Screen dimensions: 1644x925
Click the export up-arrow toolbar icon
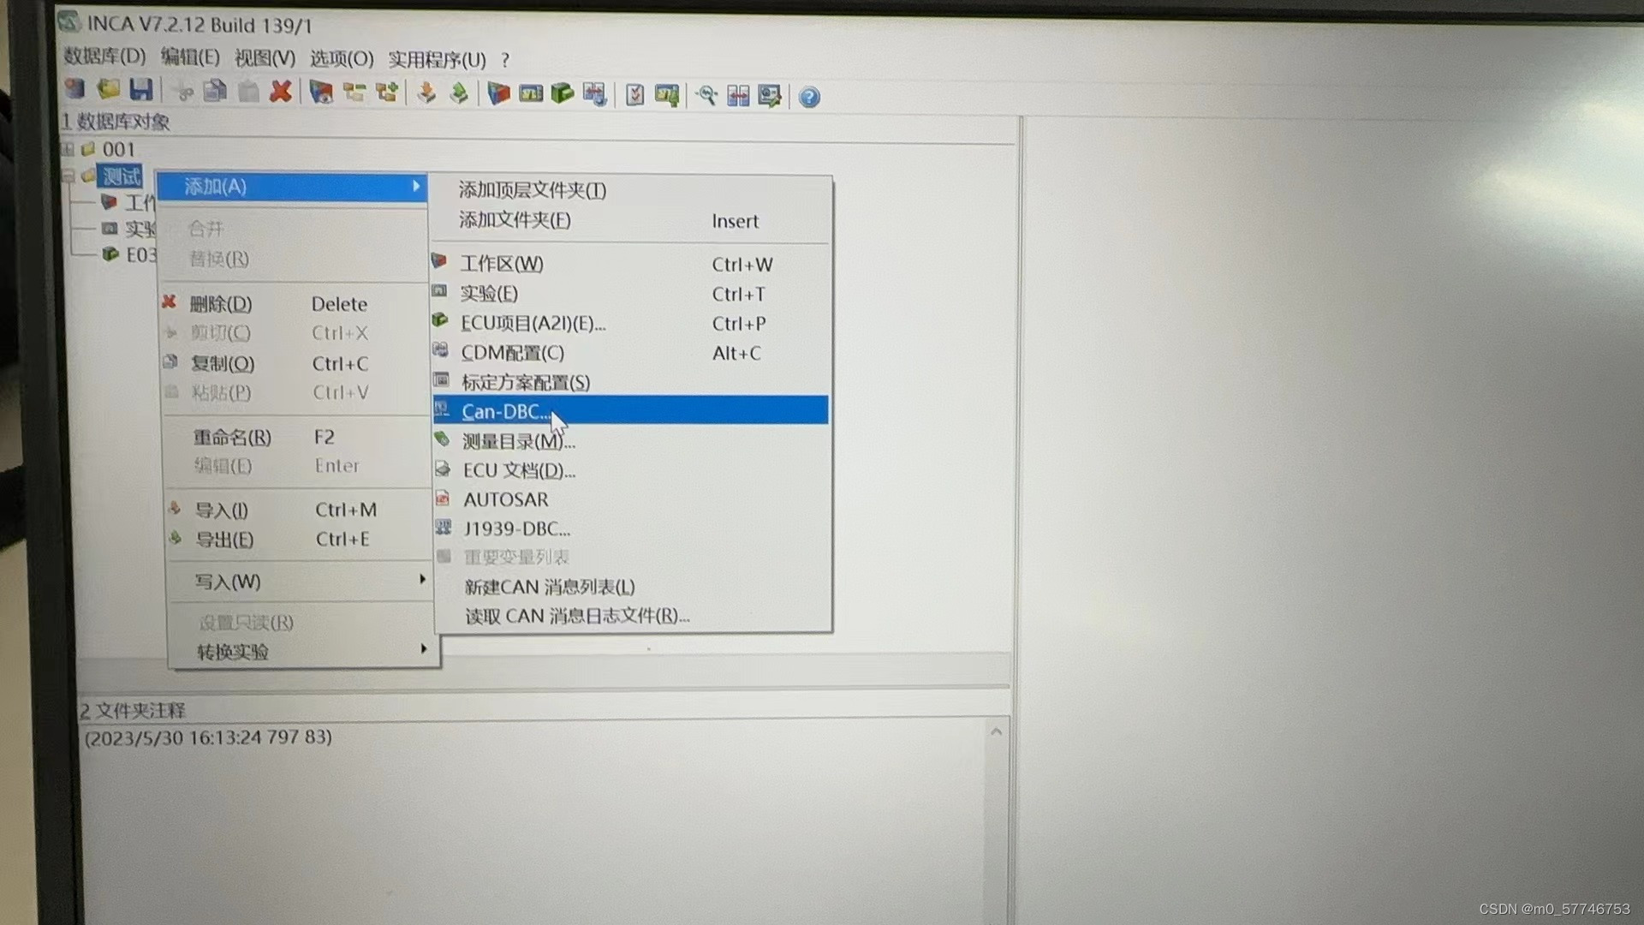(459, 92)
